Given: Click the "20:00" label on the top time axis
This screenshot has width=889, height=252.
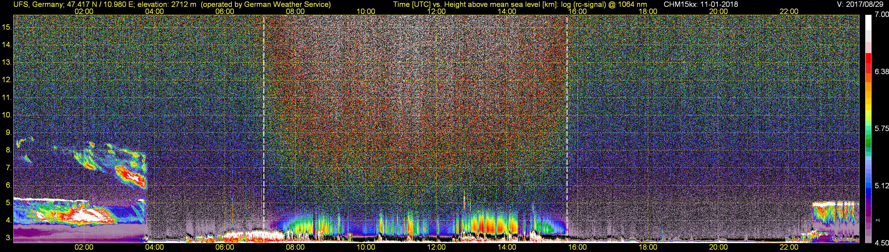Looking at the screenshot, I should point(719,11).
